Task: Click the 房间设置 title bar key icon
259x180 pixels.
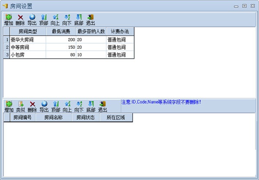Action: 5,6
